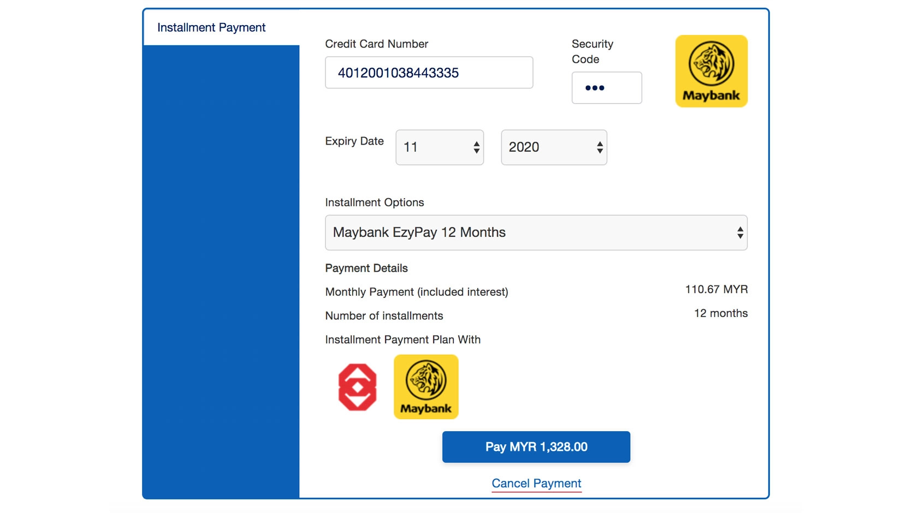
Task: Click the Number of installments label
Action: click(384, 316)
